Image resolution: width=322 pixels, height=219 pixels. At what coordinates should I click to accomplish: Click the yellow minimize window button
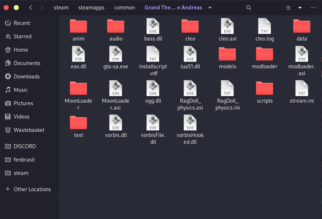(x=16, y=8)
